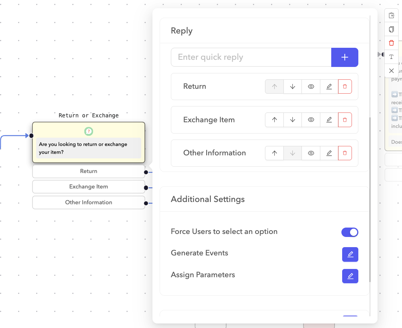Toggle visibility of Exchange Item reply

[311, 120]
